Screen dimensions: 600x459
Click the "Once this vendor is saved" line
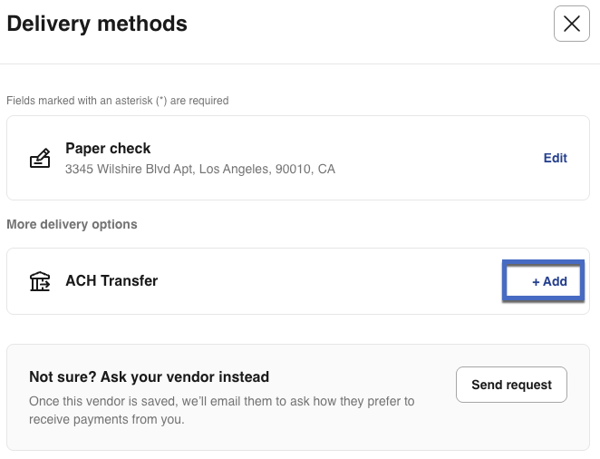coord(221,401)
